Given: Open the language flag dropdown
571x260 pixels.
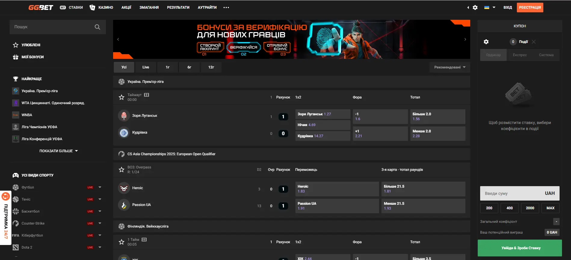Looking at the screenshot, I should pos(490,8).
